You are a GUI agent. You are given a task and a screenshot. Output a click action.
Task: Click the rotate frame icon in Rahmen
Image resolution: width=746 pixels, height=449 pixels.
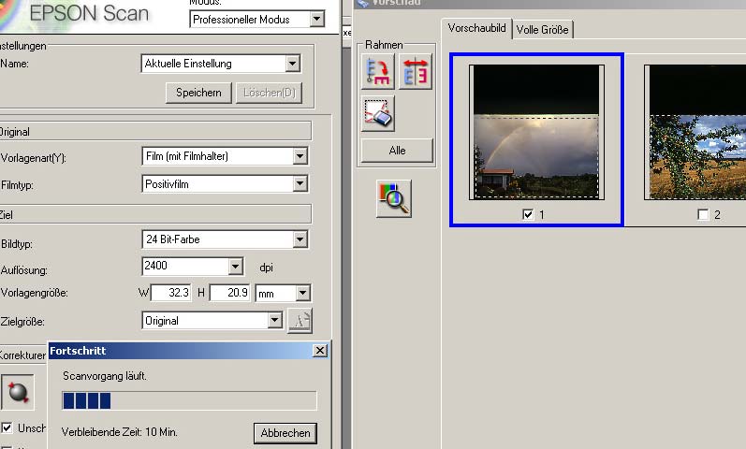378,72
